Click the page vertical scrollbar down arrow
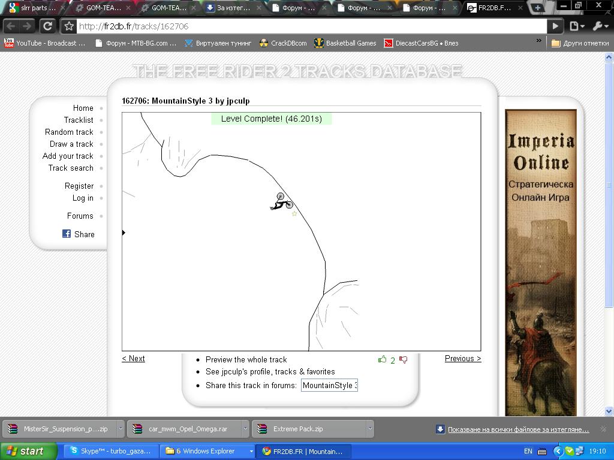 (x=609, y=411)
